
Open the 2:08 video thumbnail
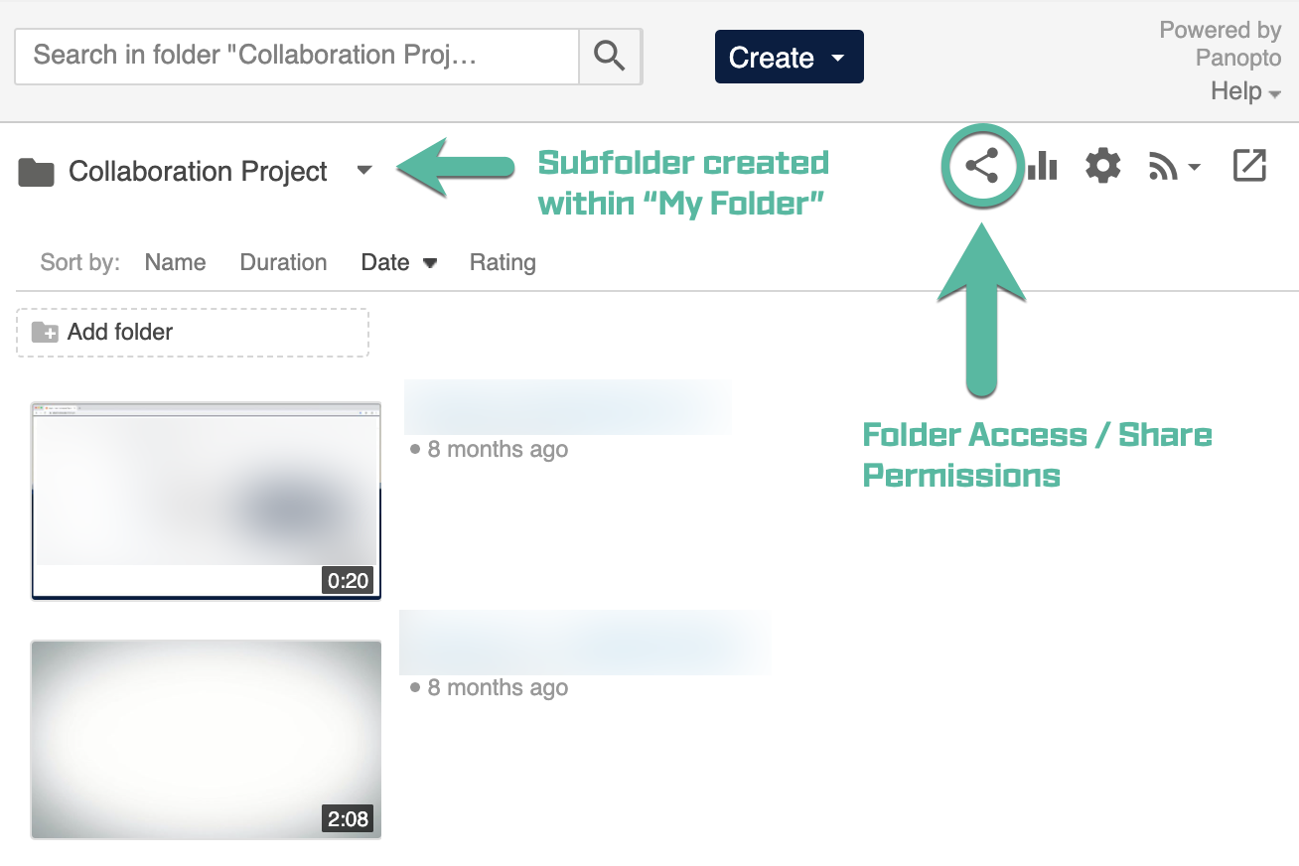click(x=207, y=739)
